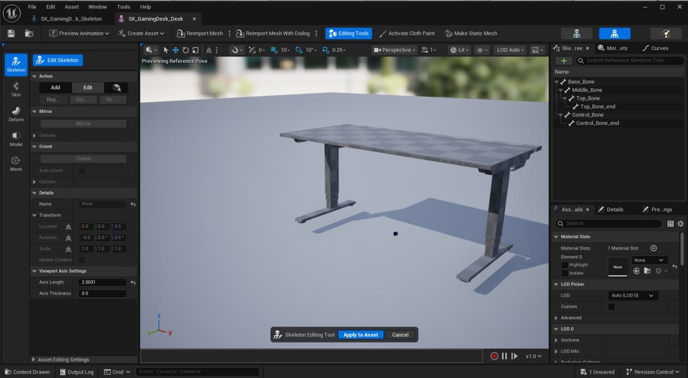
Task: Open the LOD Auto dropdown in viewport
Action: (x=511, y=50)
